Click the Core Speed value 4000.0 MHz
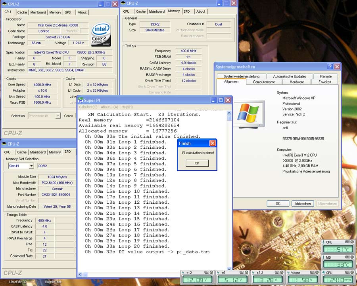Image resolution: width=357 pixels, height=286 pixels. point(42,85)
